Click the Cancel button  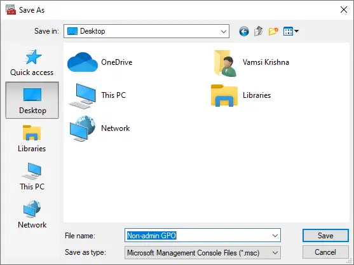(x=325, y=252)
